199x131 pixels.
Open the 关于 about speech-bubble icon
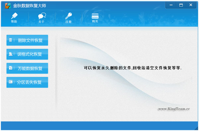(42, 18)
